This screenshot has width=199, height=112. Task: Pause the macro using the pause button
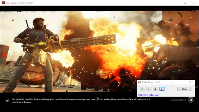pyautogui.click(x=149, y=89)
